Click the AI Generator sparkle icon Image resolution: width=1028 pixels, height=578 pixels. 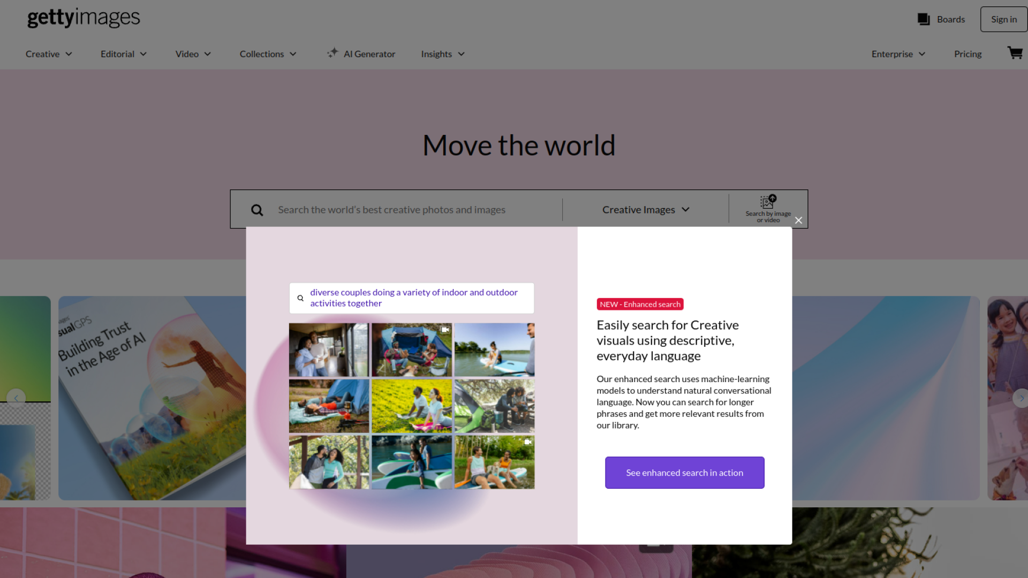332,53
